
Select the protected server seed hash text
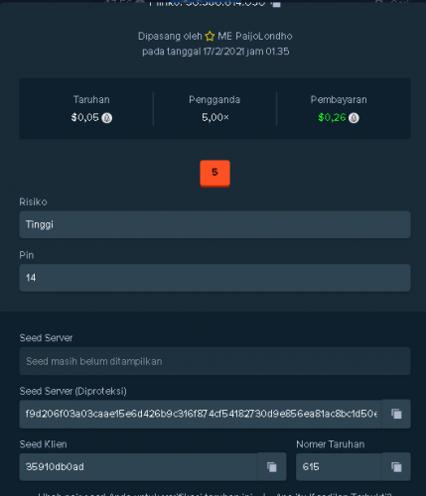(x=201, y=414)
